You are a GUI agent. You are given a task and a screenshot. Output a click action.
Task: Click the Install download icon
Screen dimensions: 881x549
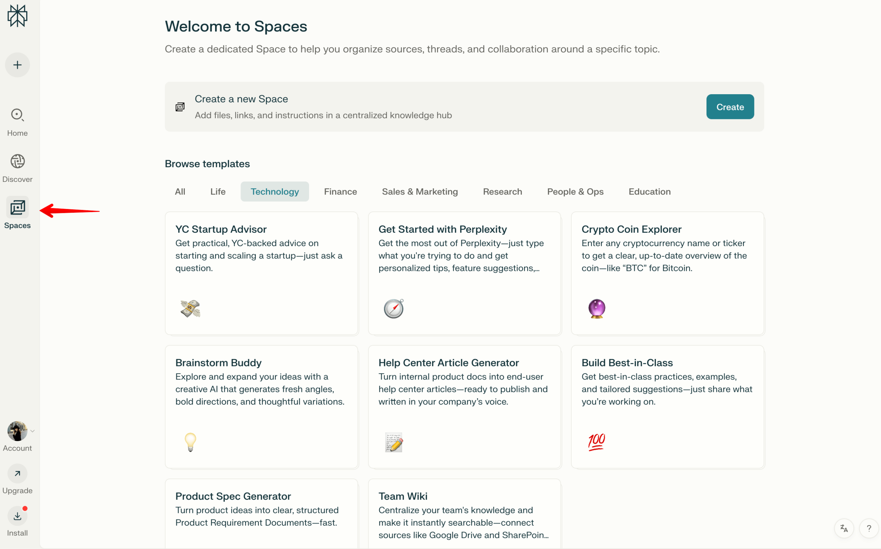(18, 516)
